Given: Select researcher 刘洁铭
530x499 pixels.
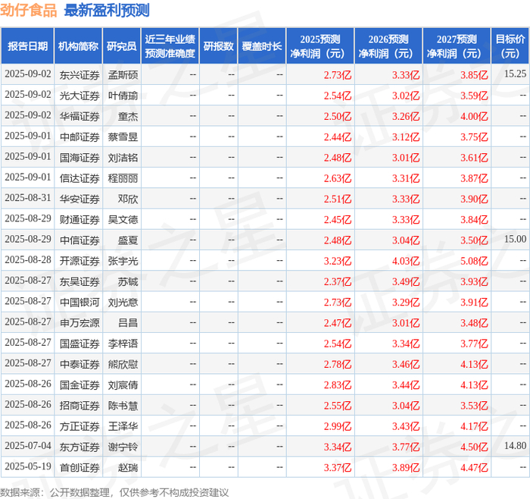Looking at the screenshot, I should click(x=123, y=158).
